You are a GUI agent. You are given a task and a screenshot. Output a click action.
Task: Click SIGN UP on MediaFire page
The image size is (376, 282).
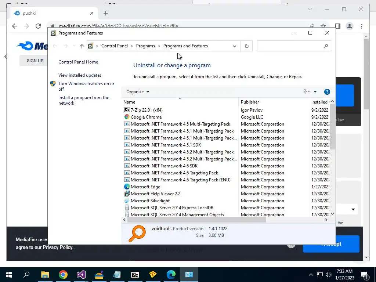point(35,61)
